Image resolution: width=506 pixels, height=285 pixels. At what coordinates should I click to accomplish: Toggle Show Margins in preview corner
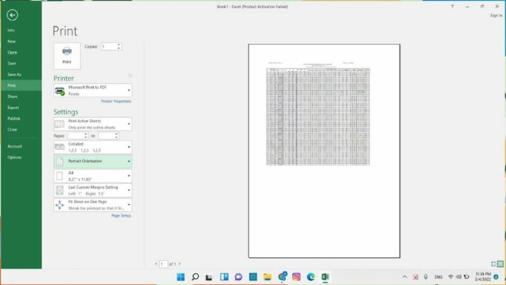click(x=493, y=264)
